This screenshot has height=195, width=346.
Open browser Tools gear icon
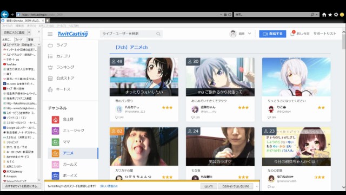[336, 15]
